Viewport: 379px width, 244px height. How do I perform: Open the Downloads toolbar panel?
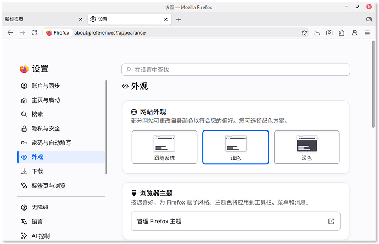317,32
